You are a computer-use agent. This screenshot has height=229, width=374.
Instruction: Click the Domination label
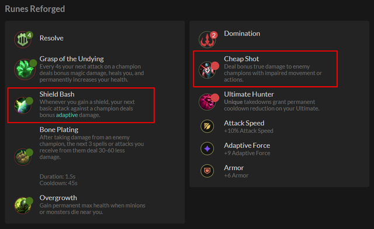(x=242, y=34)
